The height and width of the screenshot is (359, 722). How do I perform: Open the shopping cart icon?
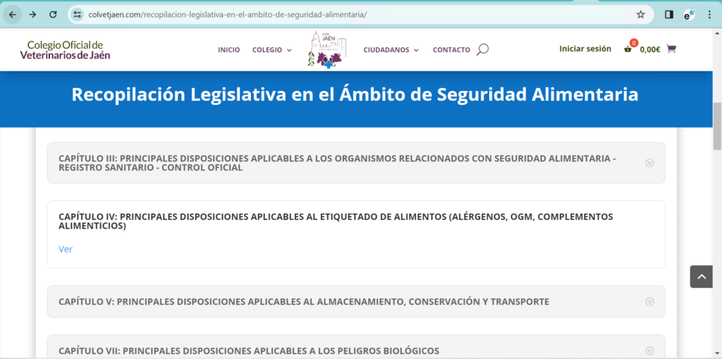pyautogui.click(x=671, y=49)
